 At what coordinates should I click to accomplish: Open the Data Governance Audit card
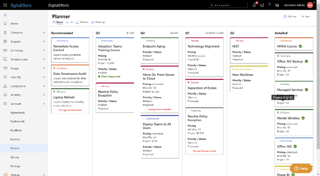[x=70, y=75]
